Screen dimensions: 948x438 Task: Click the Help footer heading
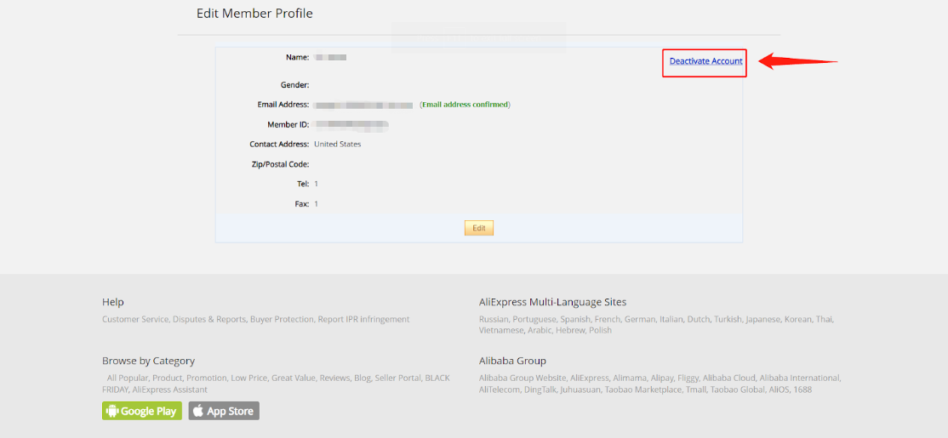click(113, 301)
